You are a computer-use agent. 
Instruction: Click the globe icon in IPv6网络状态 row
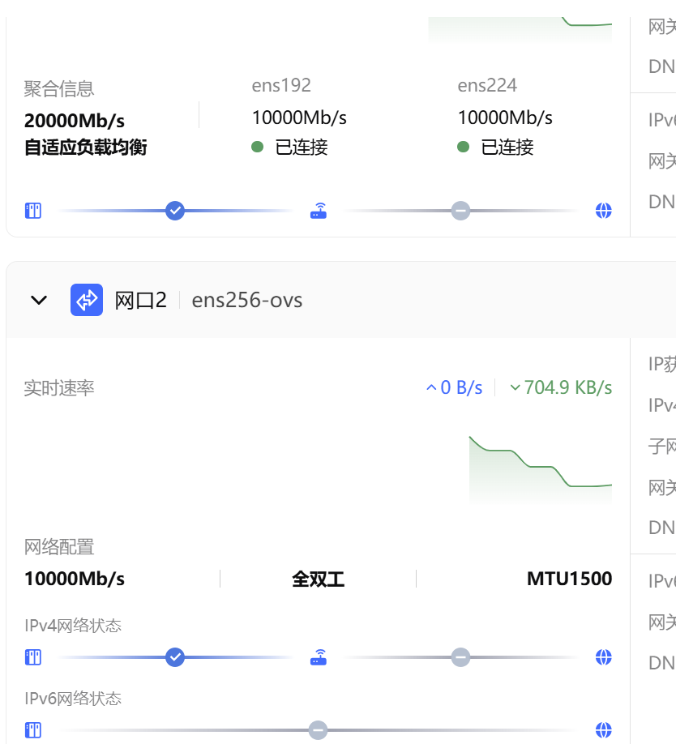point(603,729)
